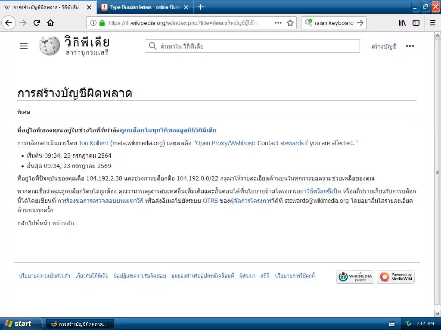
Task: Click the Powered by MediaWiki badge
Action: (x=396, y=277)
